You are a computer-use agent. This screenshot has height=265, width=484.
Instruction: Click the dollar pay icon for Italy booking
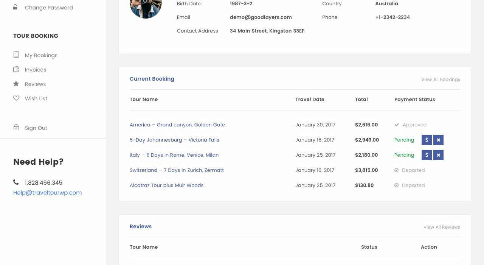pyautogui.click(x=427, y=155)
